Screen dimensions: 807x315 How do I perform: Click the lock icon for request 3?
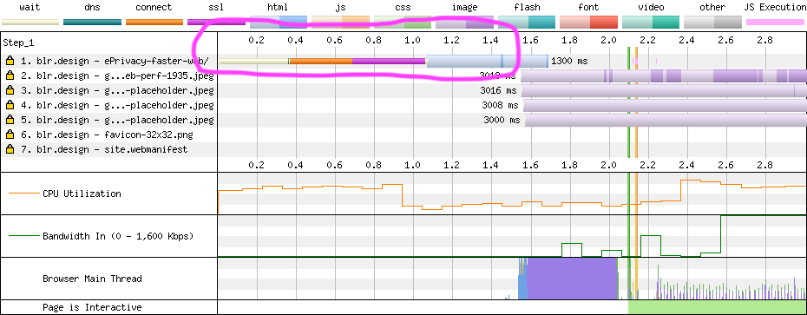point(10,90)
